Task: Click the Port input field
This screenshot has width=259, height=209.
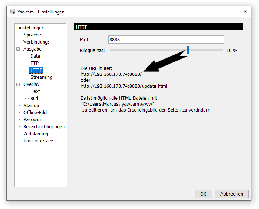Action: click(166, 39)
